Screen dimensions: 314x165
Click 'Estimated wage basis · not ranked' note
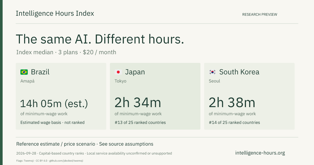(x=52, y=123)
